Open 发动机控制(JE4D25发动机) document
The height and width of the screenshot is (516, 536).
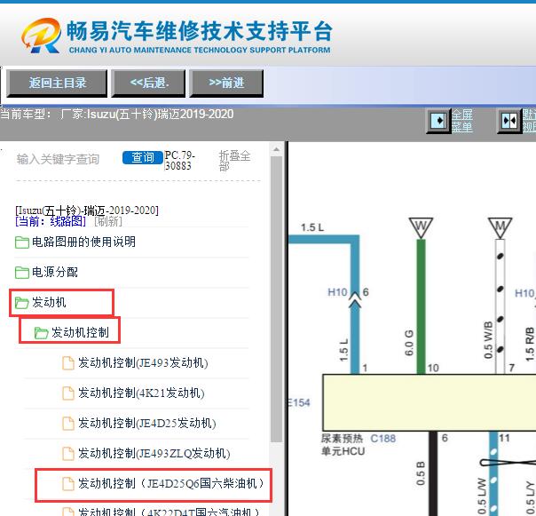(147, 424)
